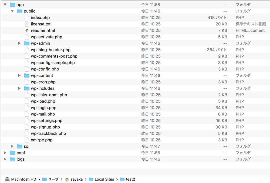Go to Macintosh HD in the path bar
Screen dimensions: 270x183
(21, 179)
